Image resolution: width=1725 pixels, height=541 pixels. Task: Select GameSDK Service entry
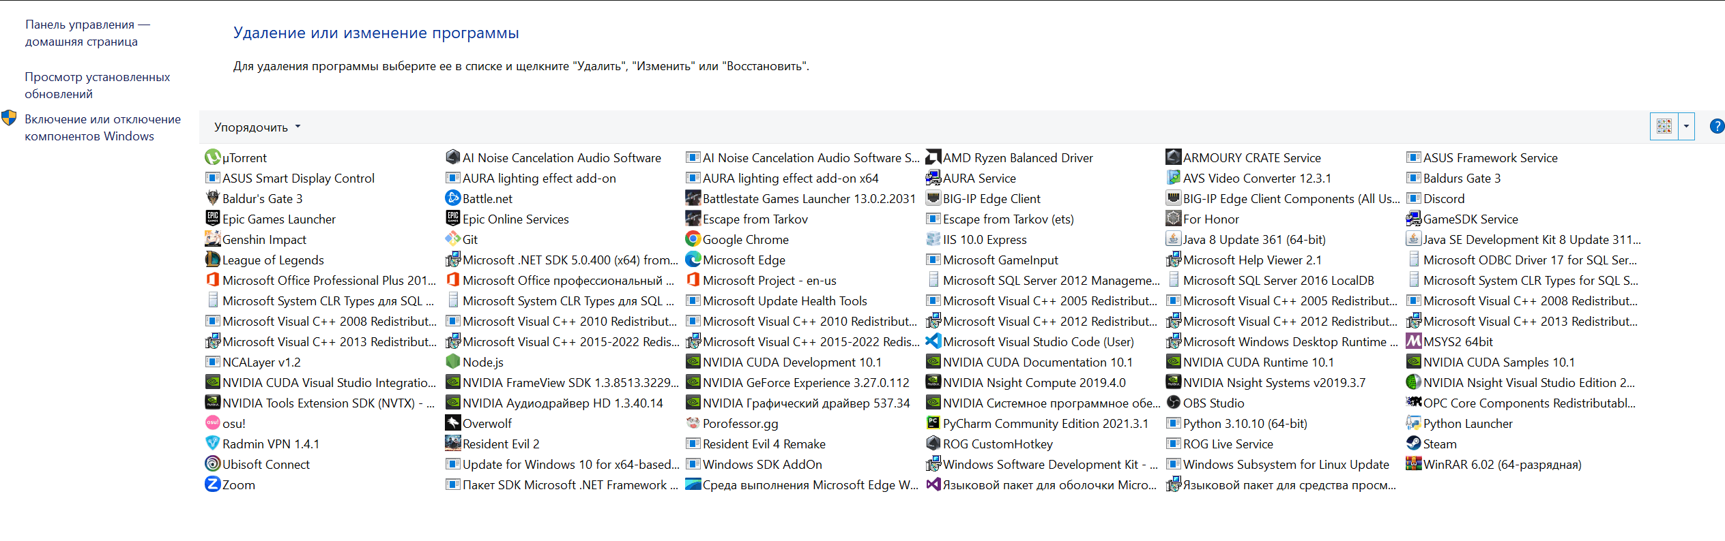(1462, 219)
